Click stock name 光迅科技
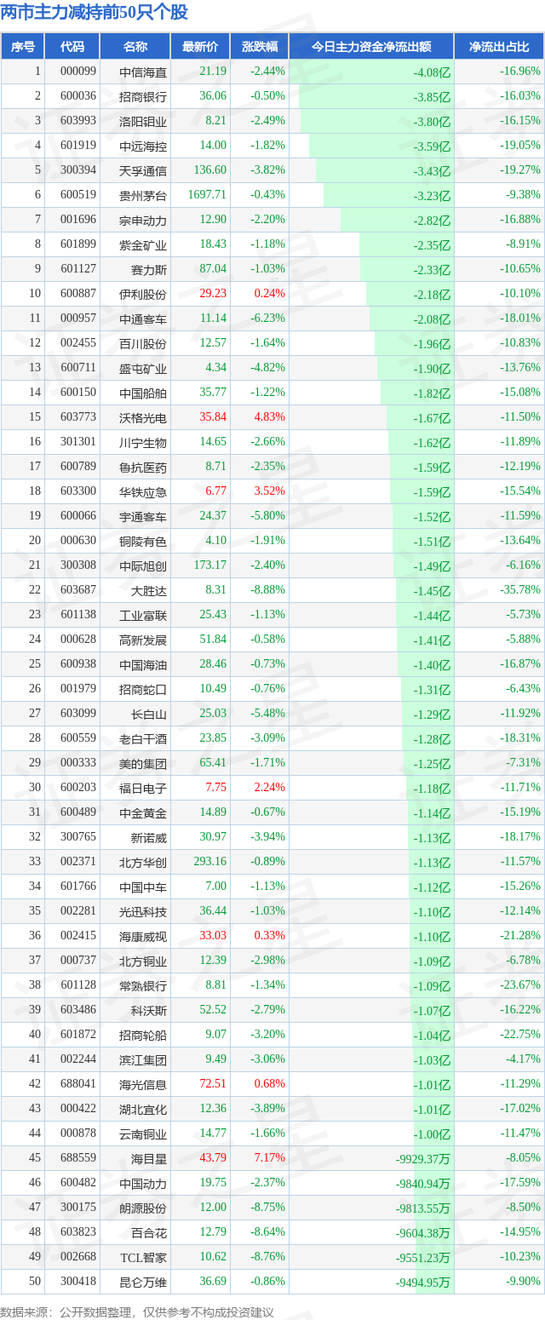This screenshot has width=545, height=1320. (x=143, y=911)
